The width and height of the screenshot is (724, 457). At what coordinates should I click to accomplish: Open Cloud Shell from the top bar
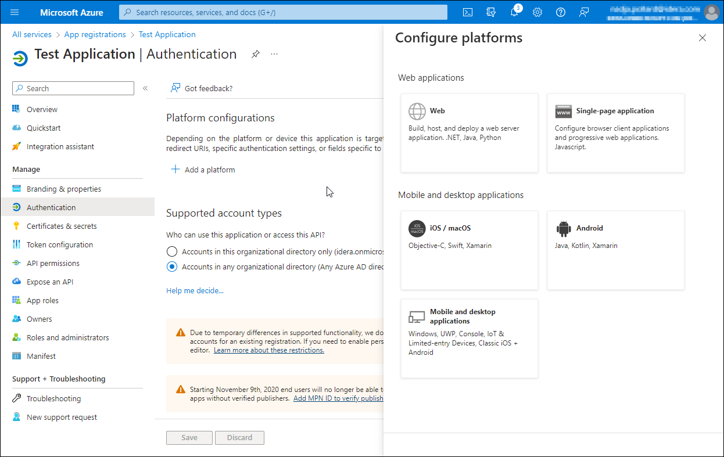[468, 12]
